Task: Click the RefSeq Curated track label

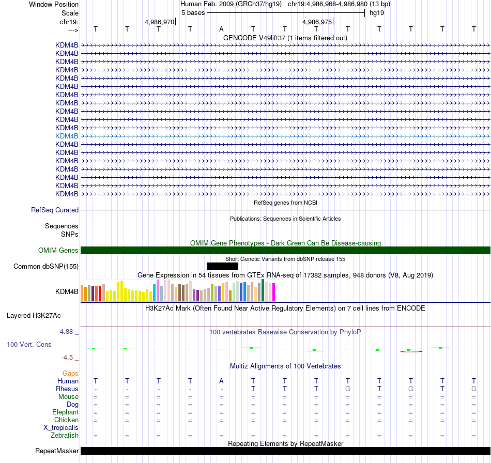Action: pos(54,210)
